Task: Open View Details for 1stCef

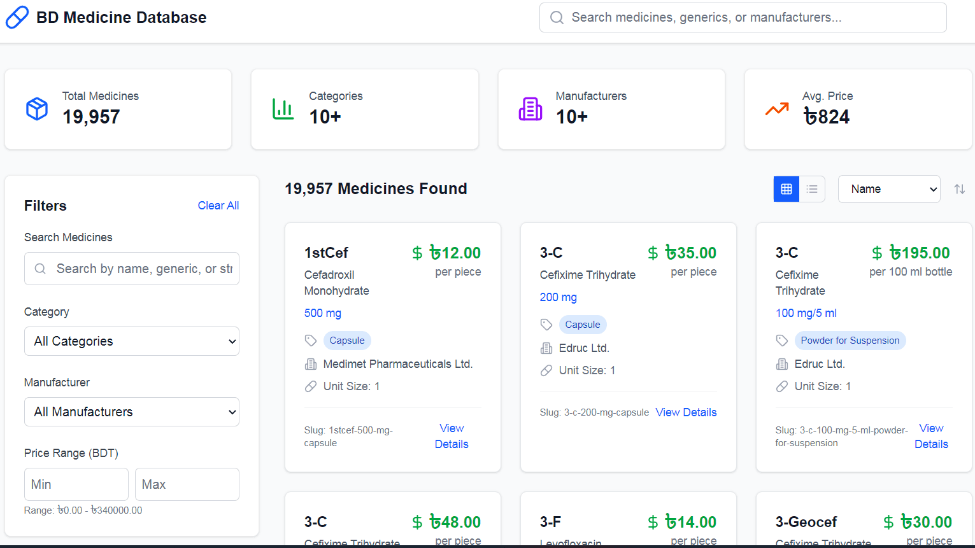Action: pyautogui.click(x=452, y=436)
